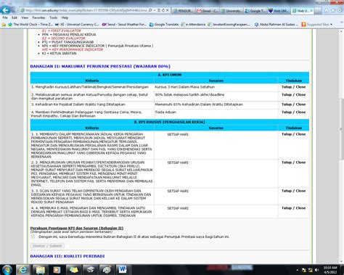The height and width of the screenshot is (275, 344).
Task: Stop loading with the X icon beside refresh
Action: pyautogui.click(x=167, y=10)
